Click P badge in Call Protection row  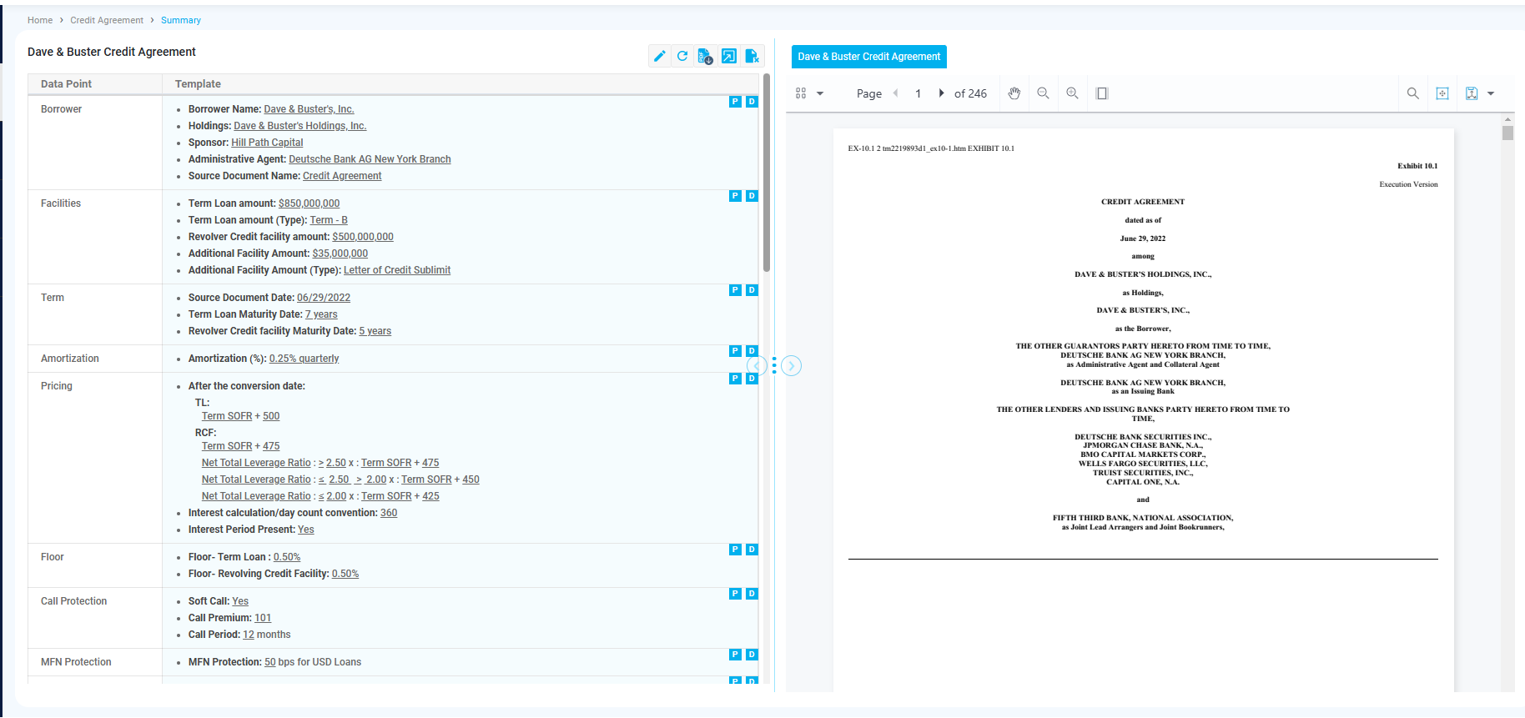735,594
